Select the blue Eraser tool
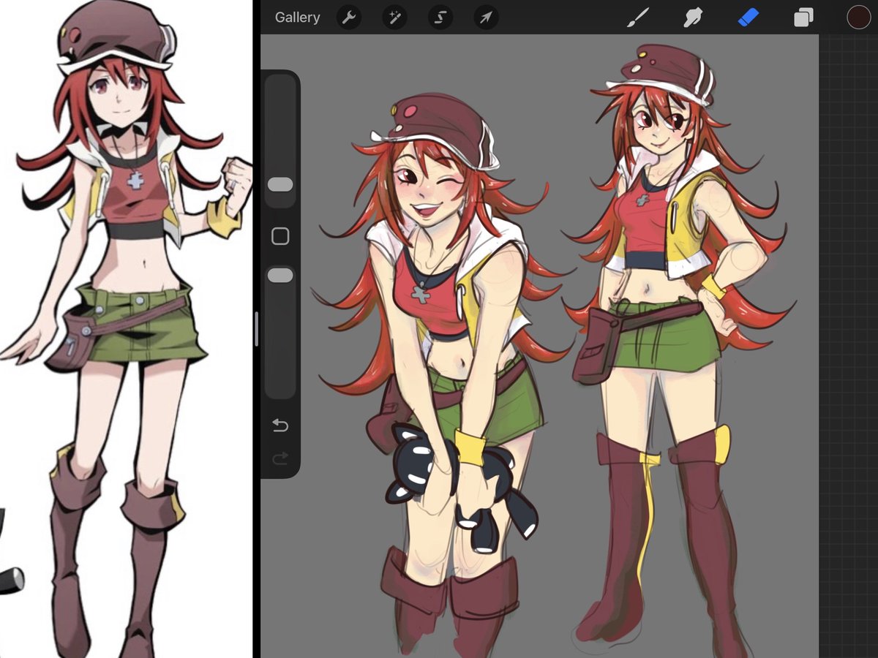The width and height of the screenshot is (878, 658). [748, 18]
